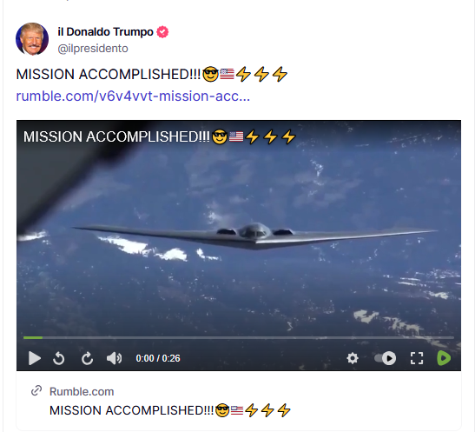Open the video settings gear
The width and height of the screenshot is (475, 432).
point(353,358)
